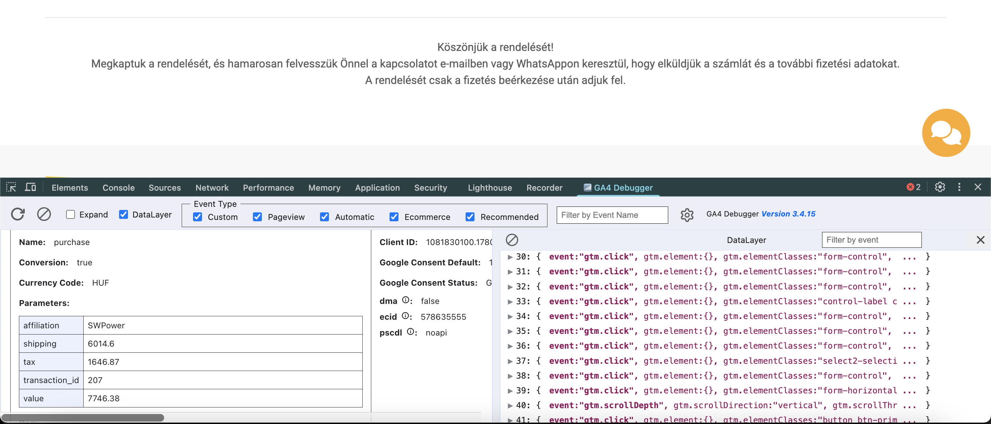Expand dataLayer entry 32
This screenshot has width=991, height=424.
click(x=510, y=287)
